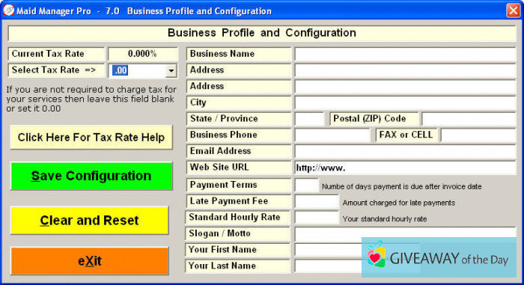524x285 pixels.
Task: Click the State / Province label
Action: tap(239, 119)
